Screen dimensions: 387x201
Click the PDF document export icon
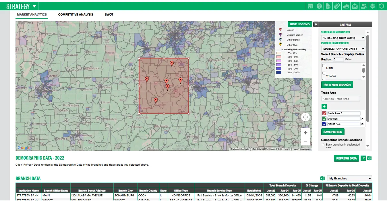click(328, 6)
